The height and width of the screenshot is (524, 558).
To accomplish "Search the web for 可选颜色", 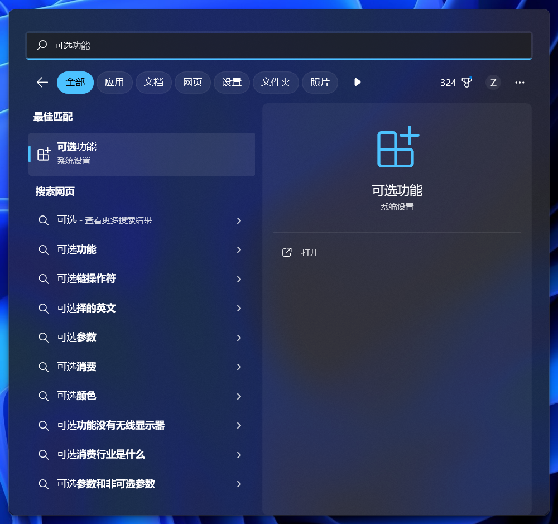I will pyautogui.click(x=76, y=396).
